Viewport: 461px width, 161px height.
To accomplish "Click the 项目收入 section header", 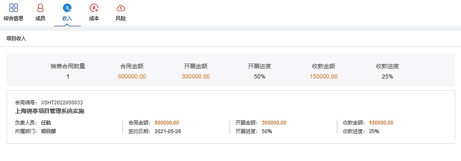I will [16, 38].
